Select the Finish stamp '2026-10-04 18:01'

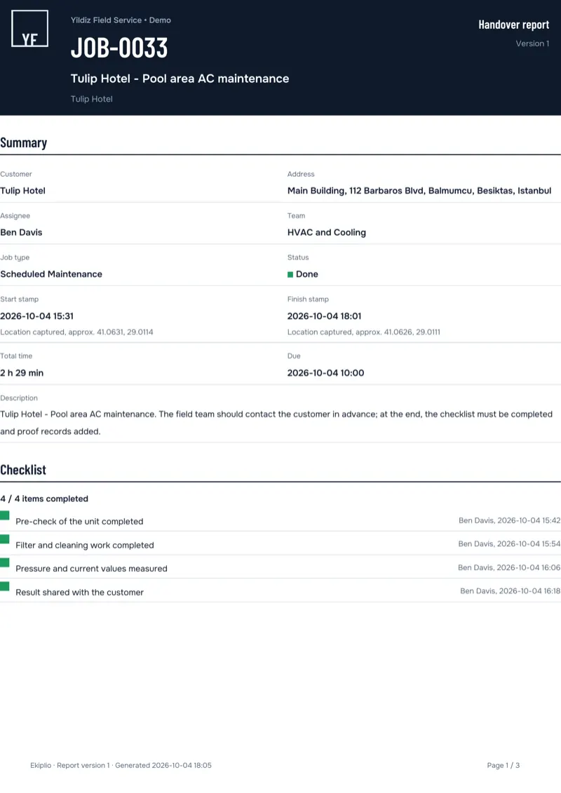click(324, 316)
